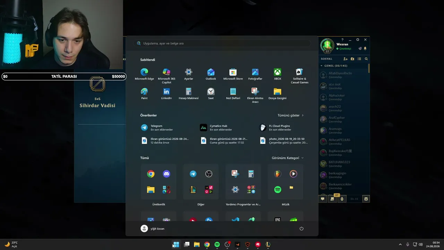The image size is (444, 250).
Task: Click the Start menu search field
Action: tap(222, 43)
